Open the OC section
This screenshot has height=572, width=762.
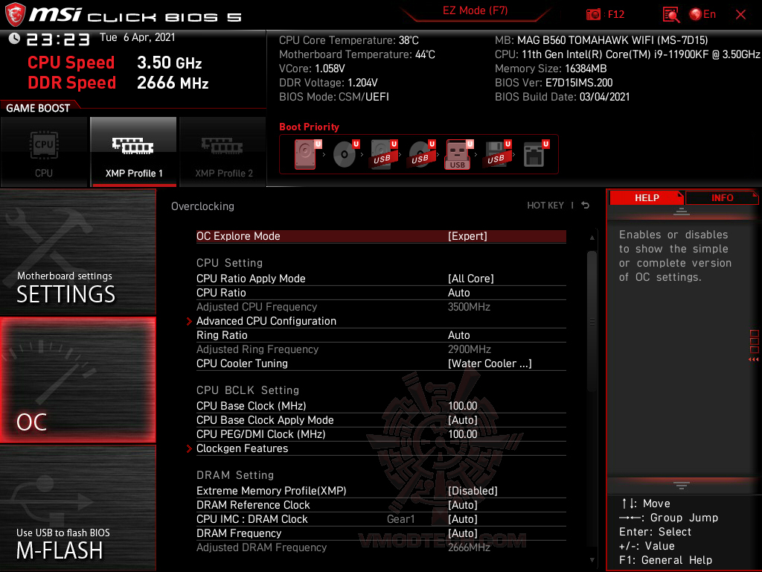(77, 380)
